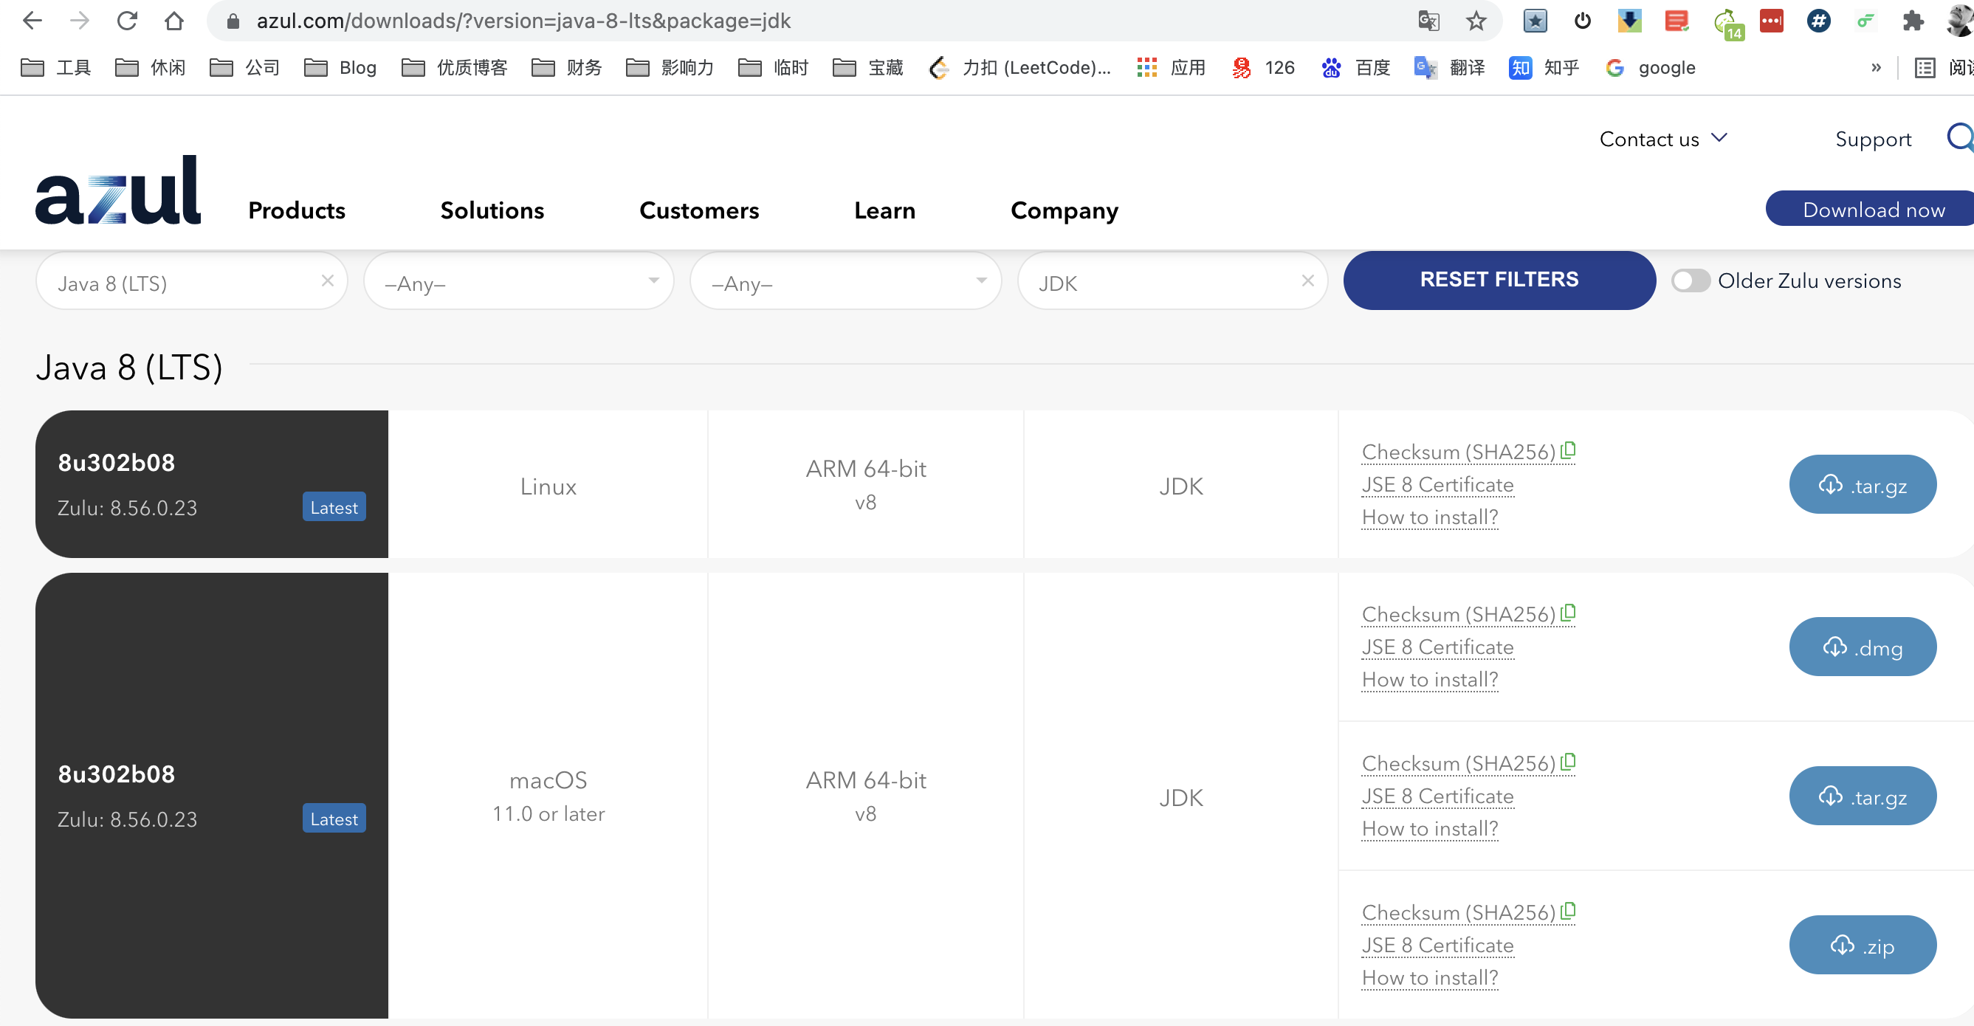
Task: Download the macOS .zip package
Action: (1862, 945)
